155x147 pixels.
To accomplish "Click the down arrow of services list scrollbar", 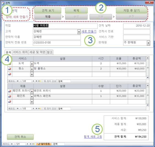I will tap(148, 78).
